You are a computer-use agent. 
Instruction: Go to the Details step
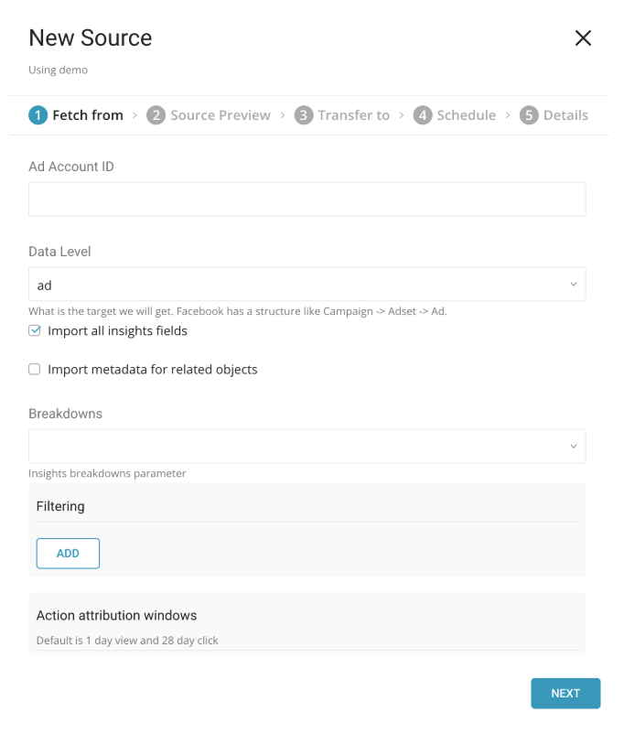click(565, 115)
